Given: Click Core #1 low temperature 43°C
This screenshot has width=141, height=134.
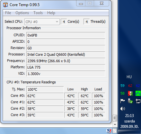Looking at the screenshot, I should point(71,102).
